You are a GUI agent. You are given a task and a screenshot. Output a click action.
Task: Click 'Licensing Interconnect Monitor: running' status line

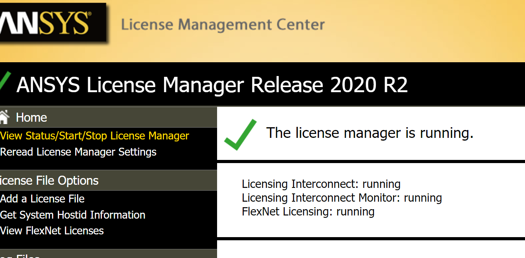tap(342, 198)
